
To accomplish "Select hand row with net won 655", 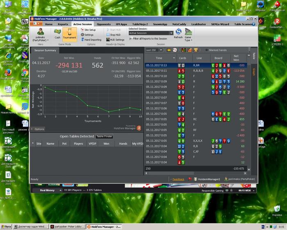I will (x=196, y=119).
